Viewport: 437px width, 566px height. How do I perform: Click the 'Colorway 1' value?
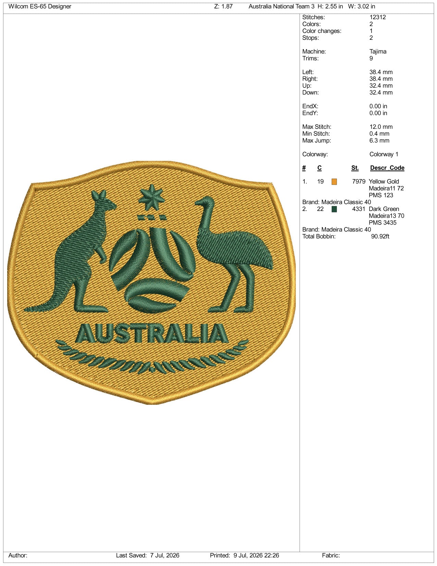(x=384, y=154)
